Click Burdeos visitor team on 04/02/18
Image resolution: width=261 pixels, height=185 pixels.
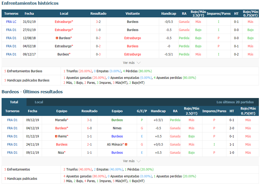pos(133,46)
